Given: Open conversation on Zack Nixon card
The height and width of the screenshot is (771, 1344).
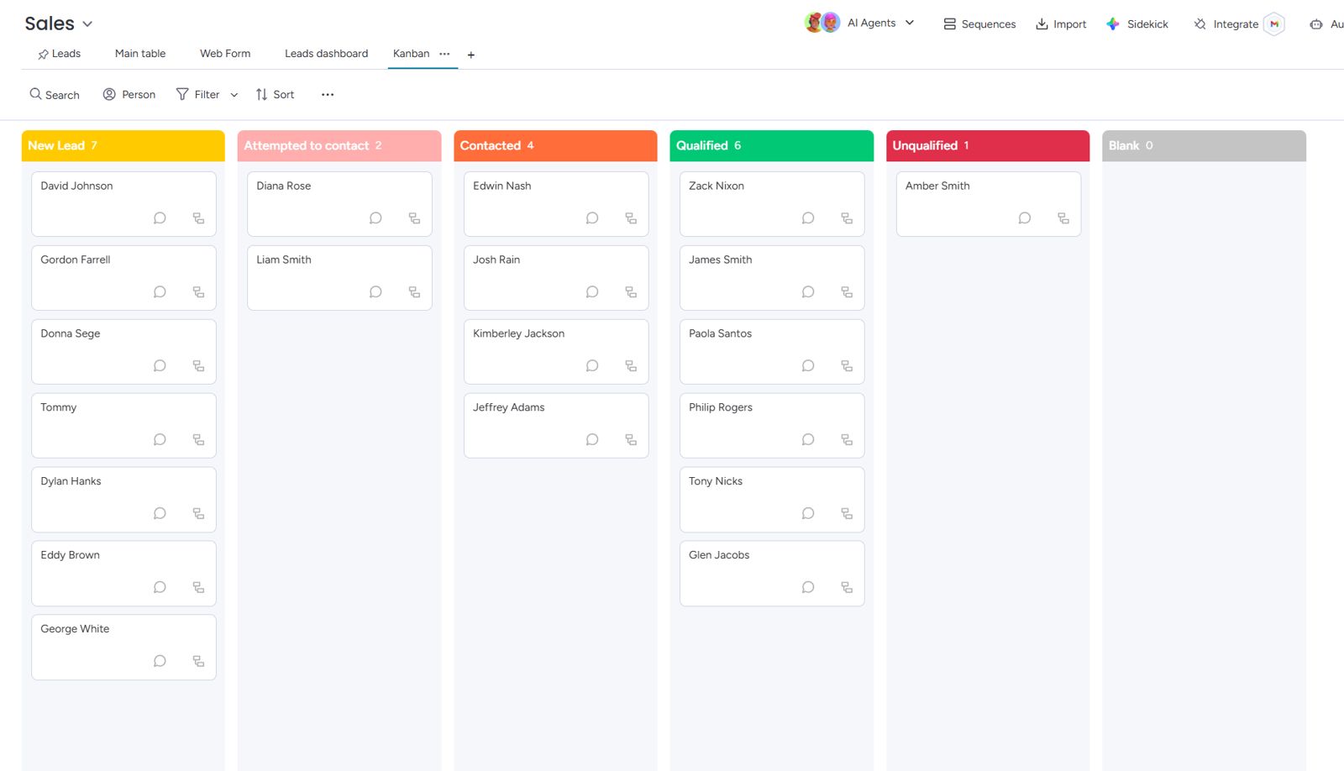Looking at the screenshot, I should coord(808,218).
